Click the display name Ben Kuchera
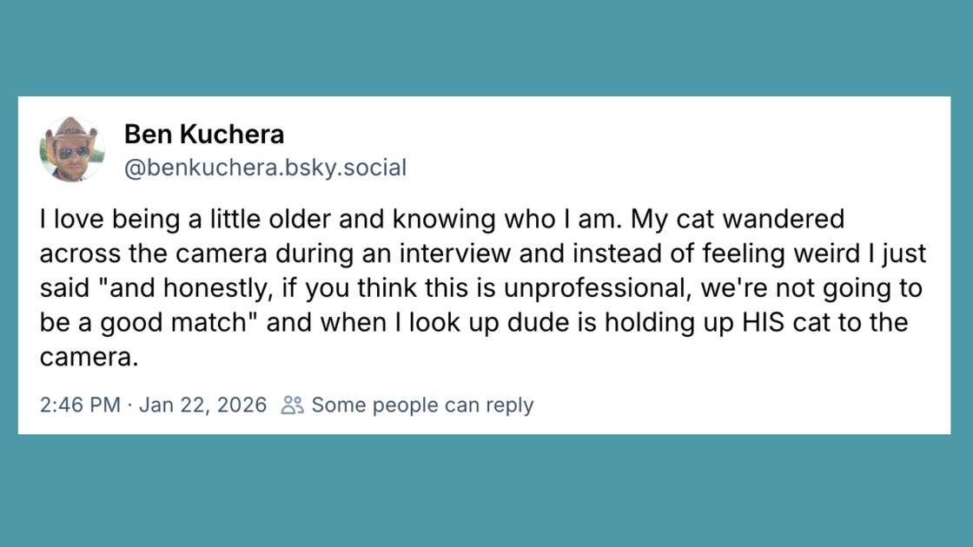This screenshot has width=973, height=547. pyautogui.click(x=204, y=135)
